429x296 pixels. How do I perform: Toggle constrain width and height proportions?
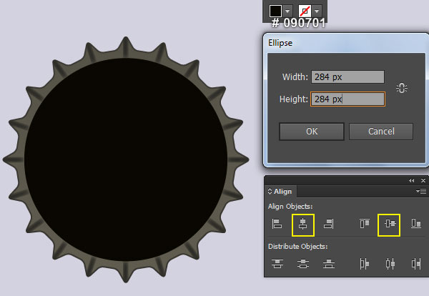click(401, 88)
